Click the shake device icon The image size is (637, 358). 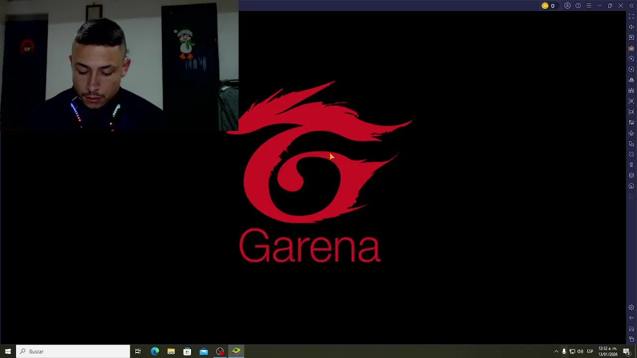pyautogui.click(x=632, y=154)
